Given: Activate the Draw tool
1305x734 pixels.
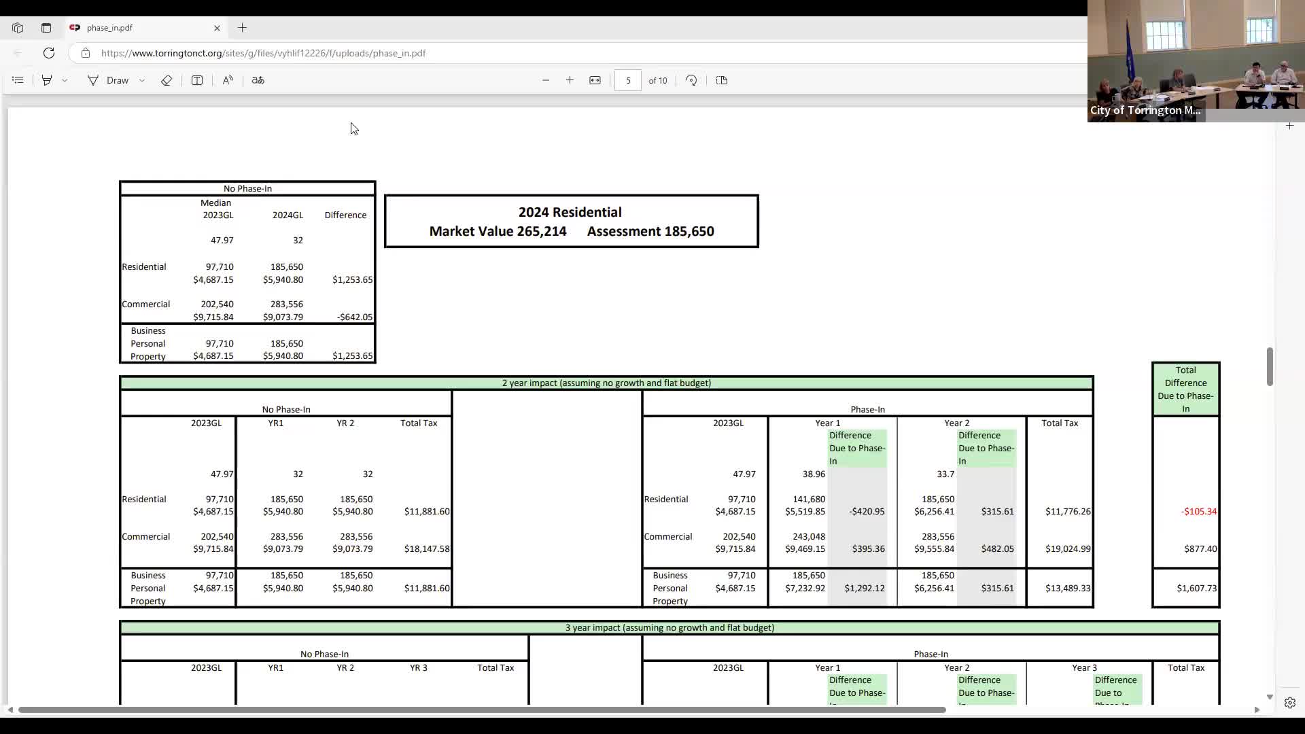Looking at the screenshot, I should coord(109,80).
